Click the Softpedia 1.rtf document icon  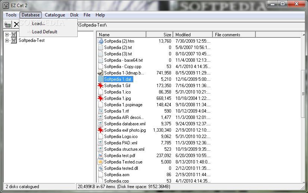pyautogui.click(x=100, y=111)
